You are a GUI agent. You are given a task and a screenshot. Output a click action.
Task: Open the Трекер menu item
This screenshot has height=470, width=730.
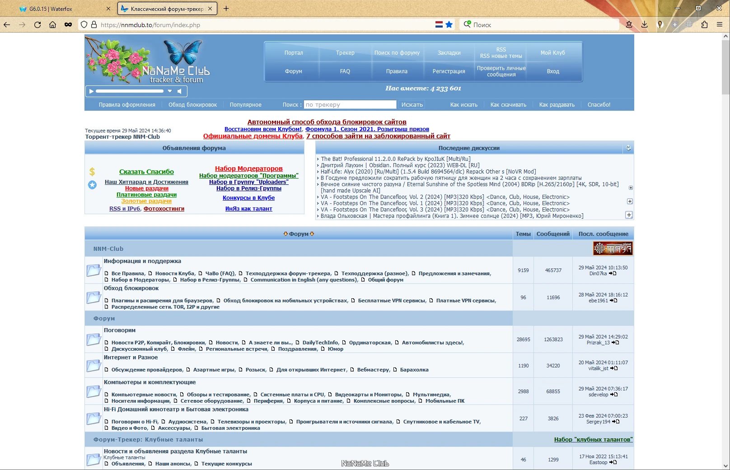point(345,53)
